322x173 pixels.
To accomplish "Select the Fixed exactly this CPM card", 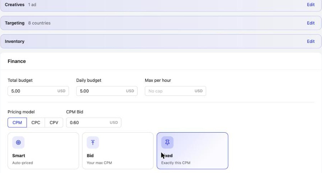I will pyautogui.click(x=192, y=151).
